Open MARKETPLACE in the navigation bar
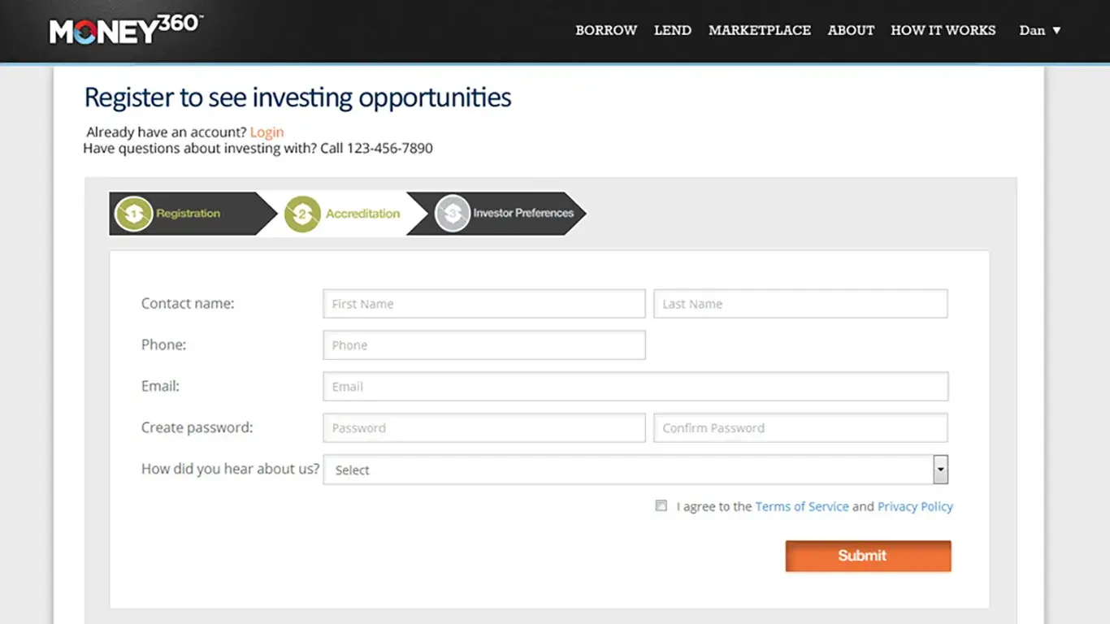The width and height of the screenshot is (1110, 624). pyautogui.click(x=760, y=30)
